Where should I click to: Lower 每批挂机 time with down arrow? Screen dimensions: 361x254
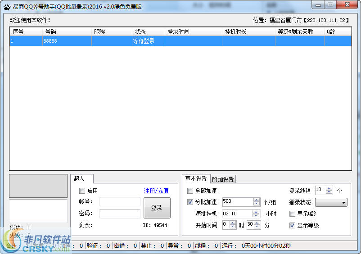tap(256, 216)
